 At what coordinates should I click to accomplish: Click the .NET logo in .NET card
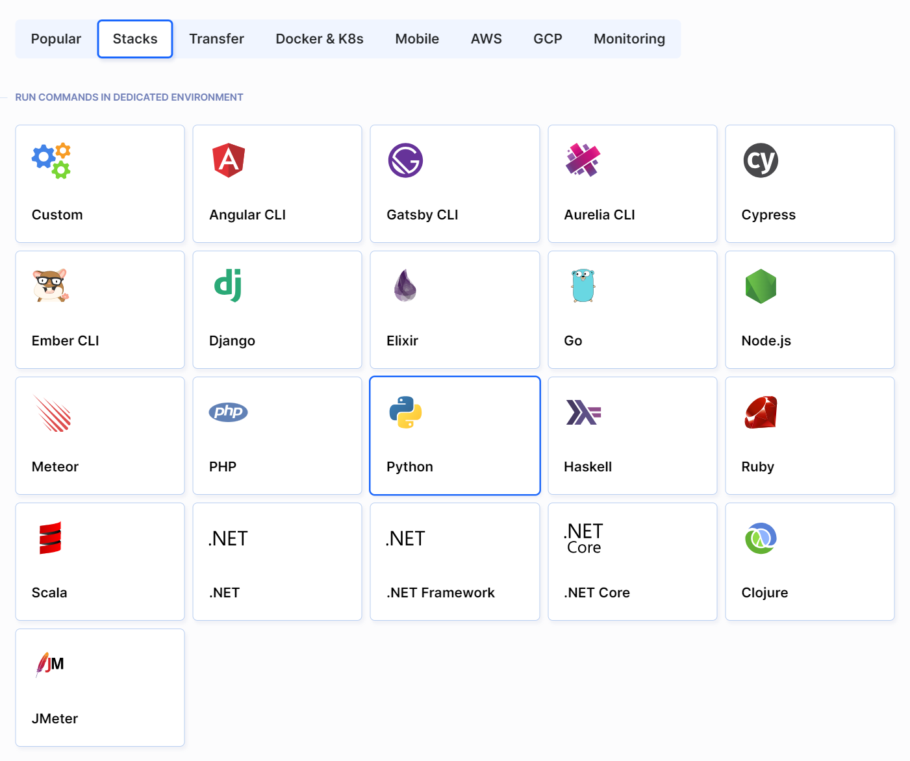click(228, 538)
